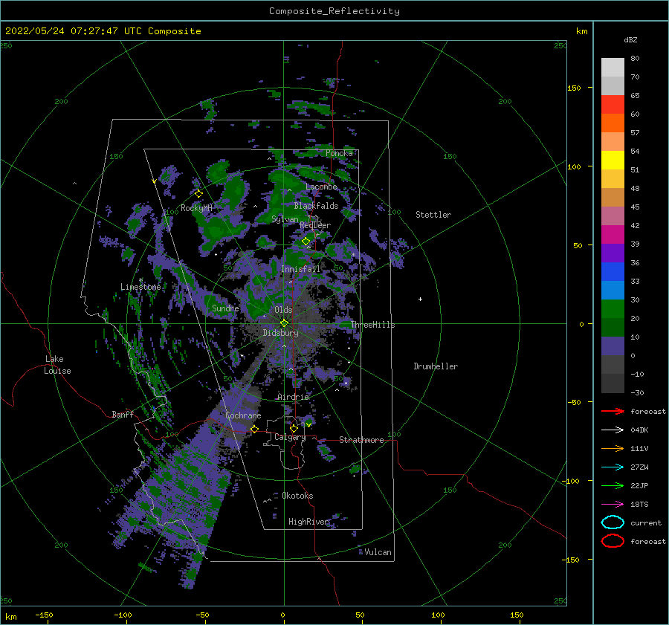The height and width of the screenshot is (625, 669).
Task: Click the 80 value in dBZ legend
Action: pos(635,59)
